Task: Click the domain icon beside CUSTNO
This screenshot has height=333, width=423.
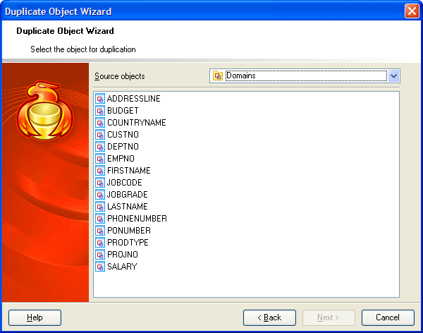Action: 100,135
